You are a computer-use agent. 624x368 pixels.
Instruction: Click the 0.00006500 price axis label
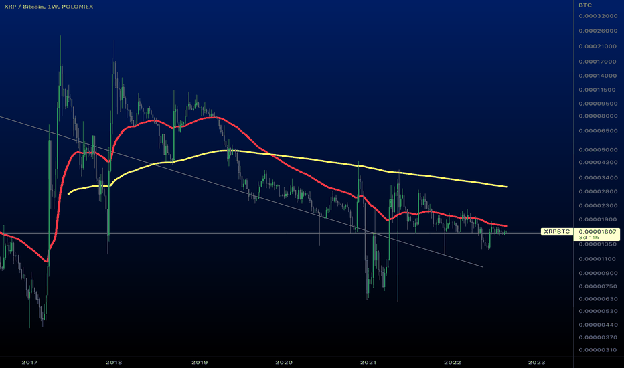pos(598,131)
